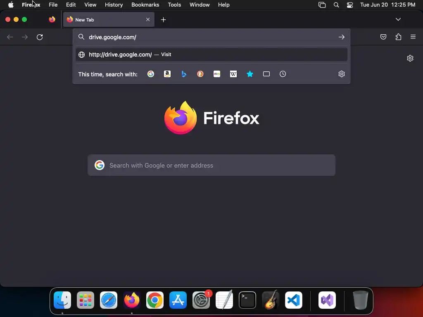Open the View menu
The width and height of the screenshot is (423, 317).
coord(90,5)
